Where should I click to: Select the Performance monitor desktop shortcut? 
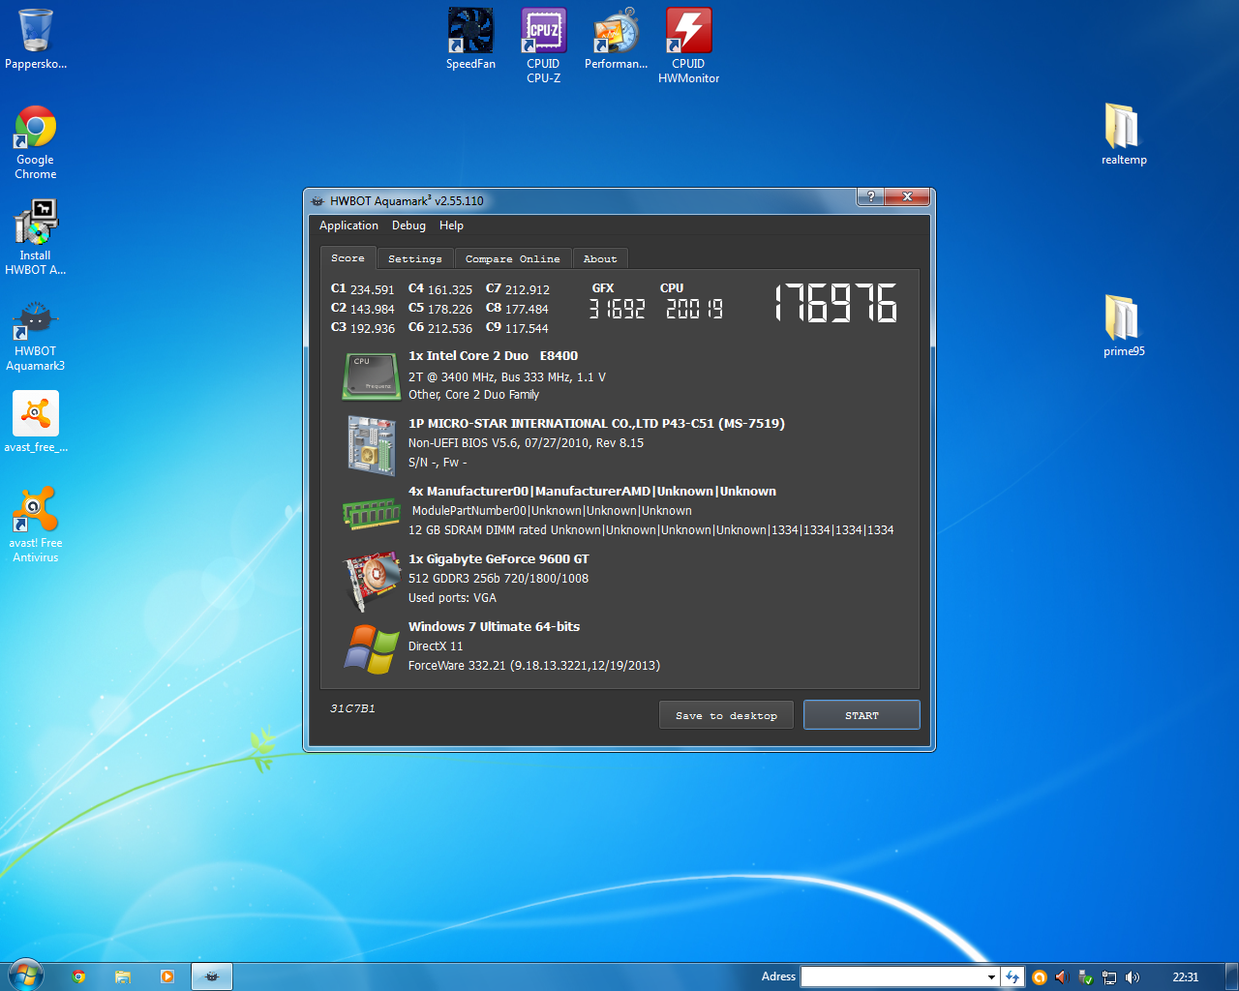click(617, 39)
